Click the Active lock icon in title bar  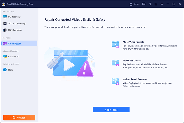(131, 4)
